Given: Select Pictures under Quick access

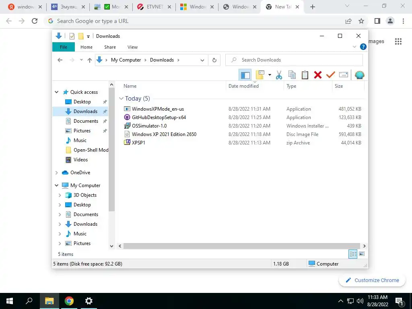Looking at the screenshot, I should (82, 131).
